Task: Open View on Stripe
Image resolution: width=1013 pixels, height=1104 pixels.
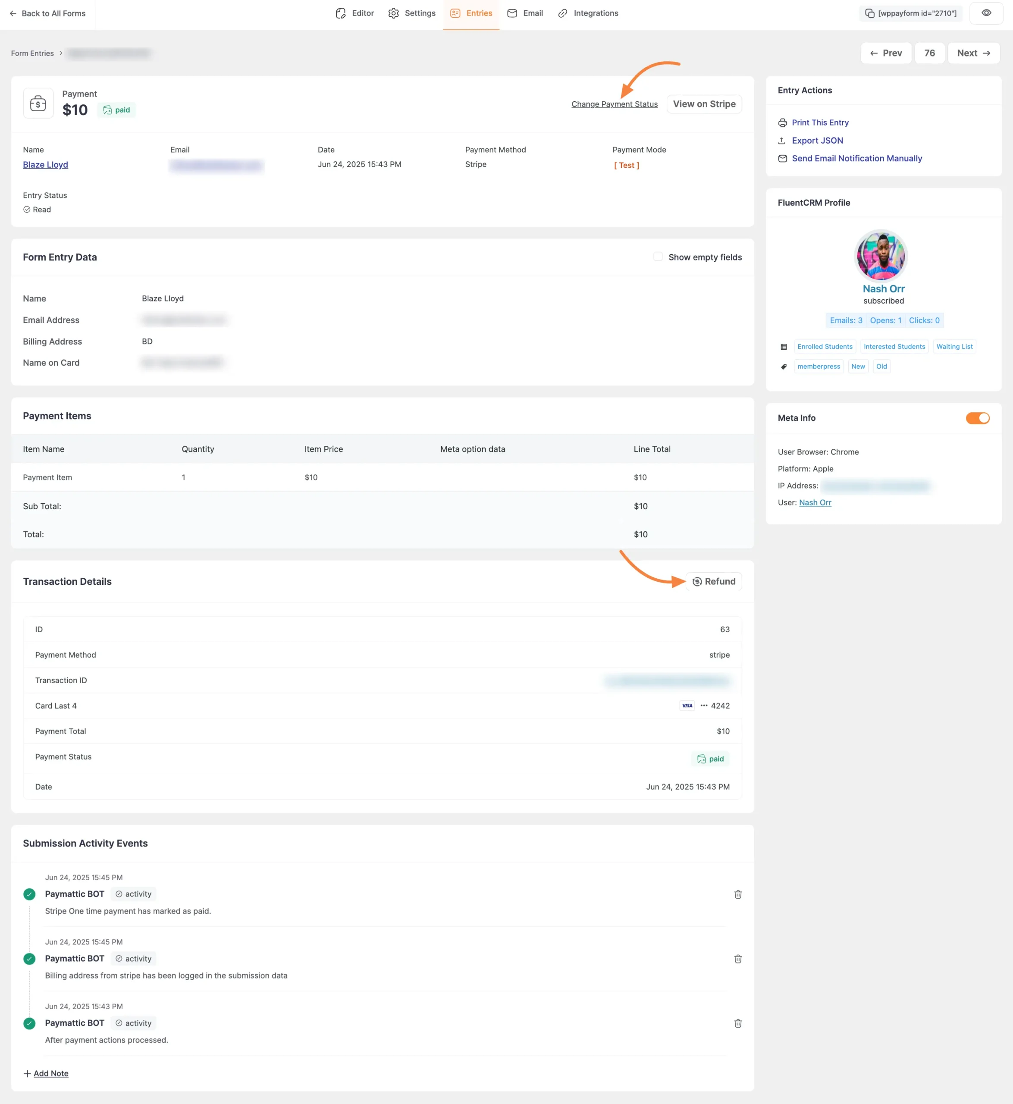Action: tap(704, 104)
